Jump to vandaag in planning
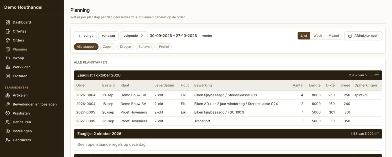The width and height of the screenshot is (392, 157). [x=108, y=36]
